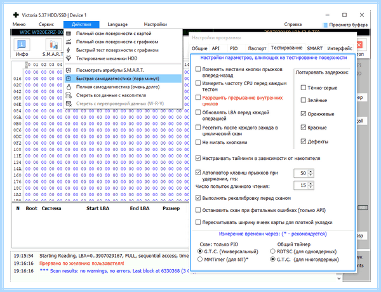381x292 pixels.
Task: Switch to the Общие settings tab
Action: click(x=199, y=48)
